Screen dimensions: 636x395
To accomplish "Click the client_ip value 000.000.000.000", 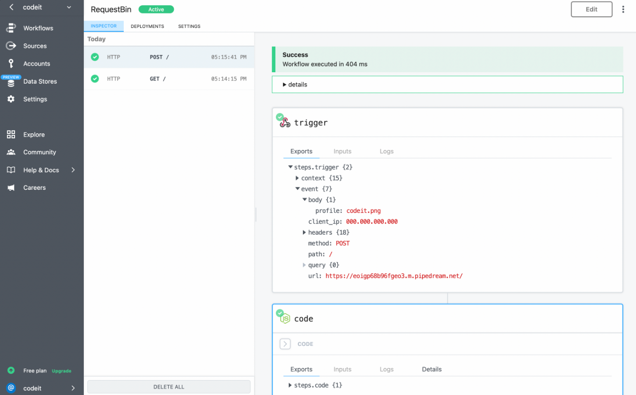I will pyautogui.click(x=372, y=222).
